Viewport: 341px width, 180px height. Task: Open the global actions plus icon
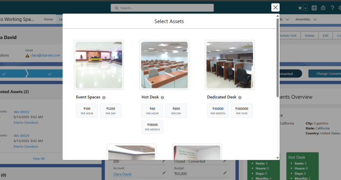coord(314,8)
